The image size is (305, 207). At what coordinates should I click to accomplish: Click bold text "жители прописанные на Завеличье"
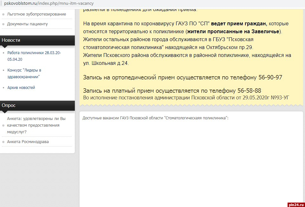[233, 32]
